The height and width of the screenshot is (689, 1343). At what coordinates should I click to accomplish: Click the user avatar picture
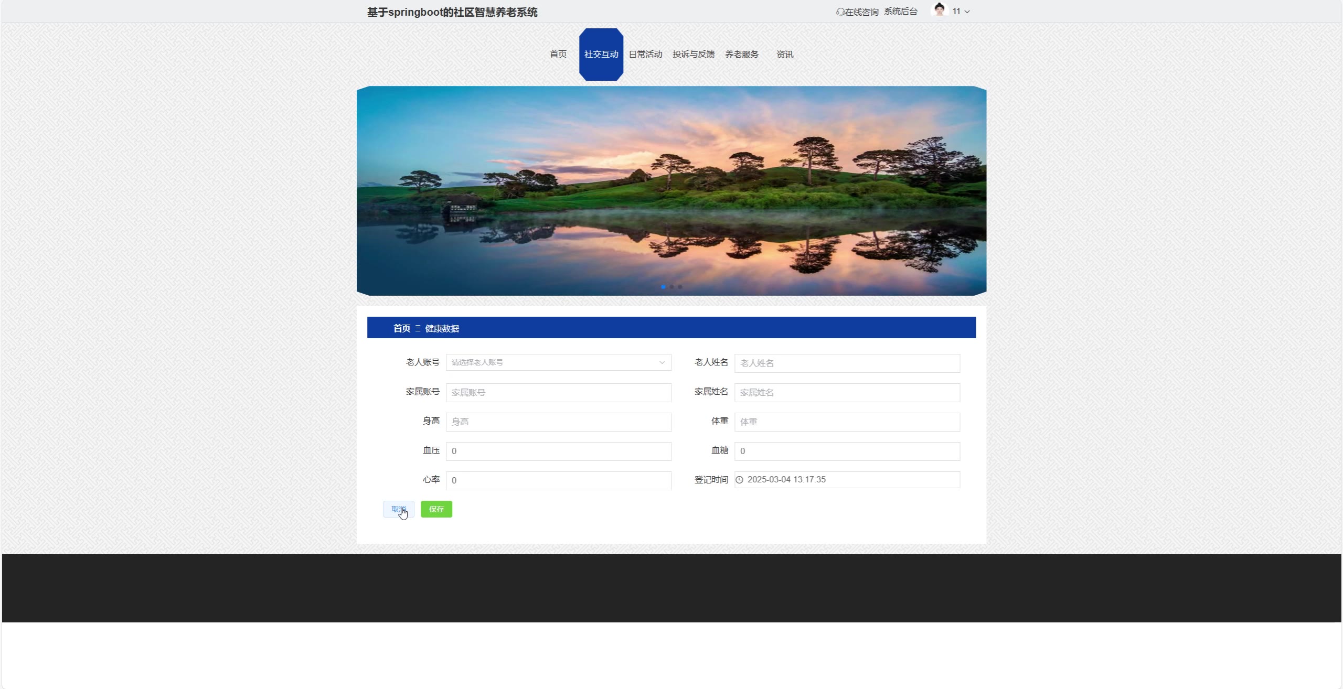939,10
